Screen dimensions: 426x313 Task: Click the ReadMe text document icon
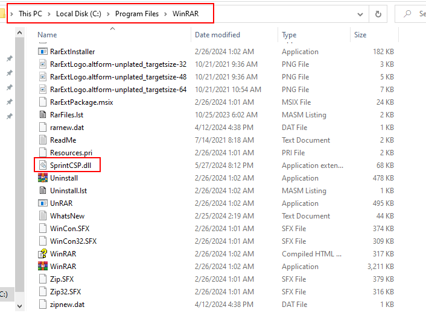(x=43, y=140)
